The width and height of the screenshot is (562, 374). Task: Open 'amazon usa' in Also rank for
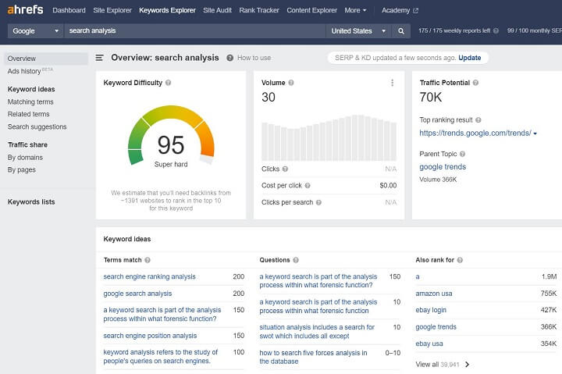(x=434, y=294)
